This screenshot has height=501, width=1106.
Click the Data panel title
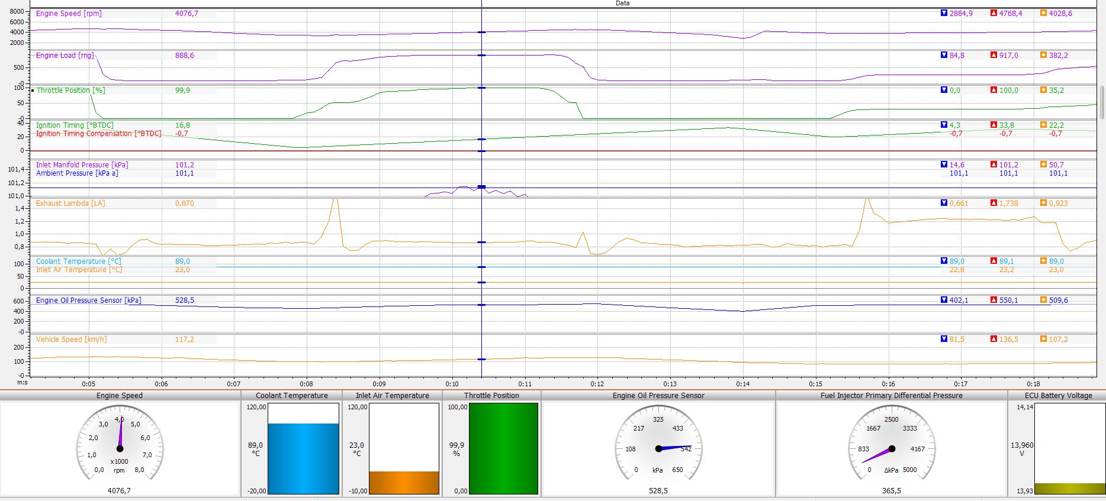(622, 4)
